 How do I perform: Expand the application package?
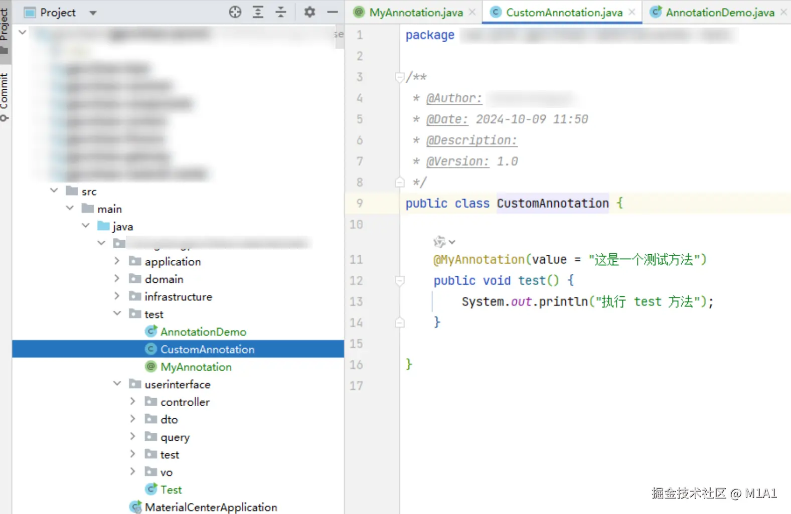click(117, 261)
